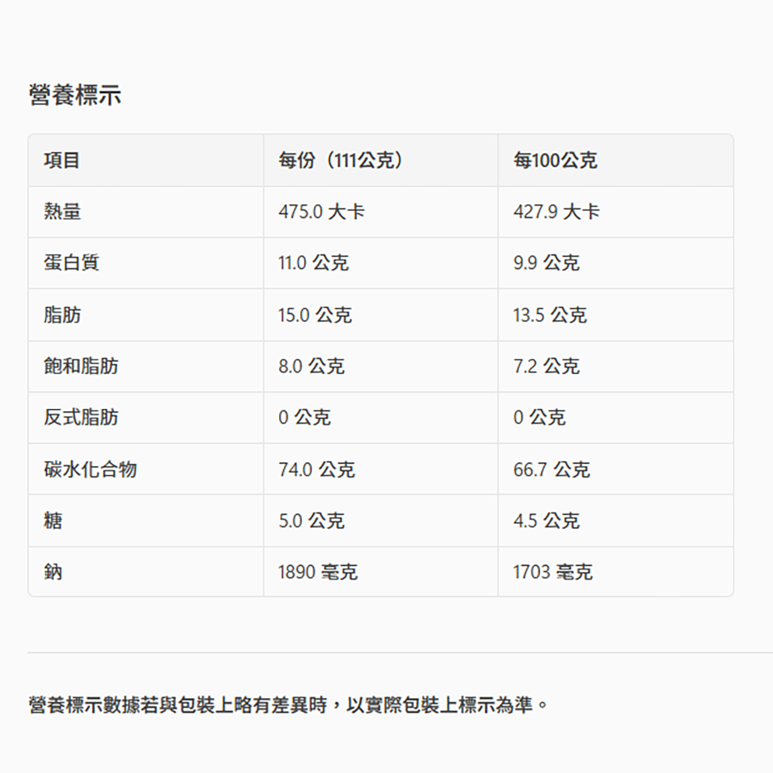This screenshot has height=773, width=773.
Task: Click the 營養標示 heading
Action: pyautogui.click(x=75, y=96)
